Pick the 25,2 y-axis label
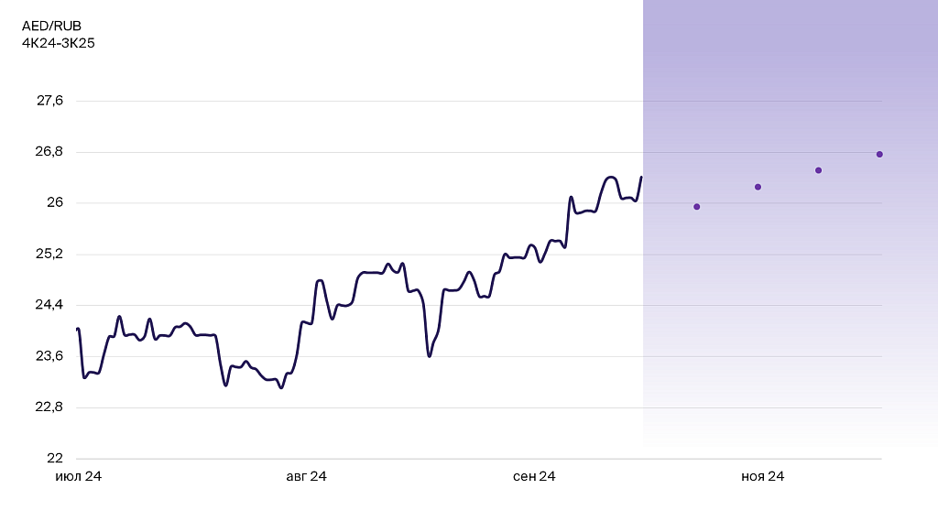Image resolution: width=938 pixels, height=521 pixels. tap(50, 254)
